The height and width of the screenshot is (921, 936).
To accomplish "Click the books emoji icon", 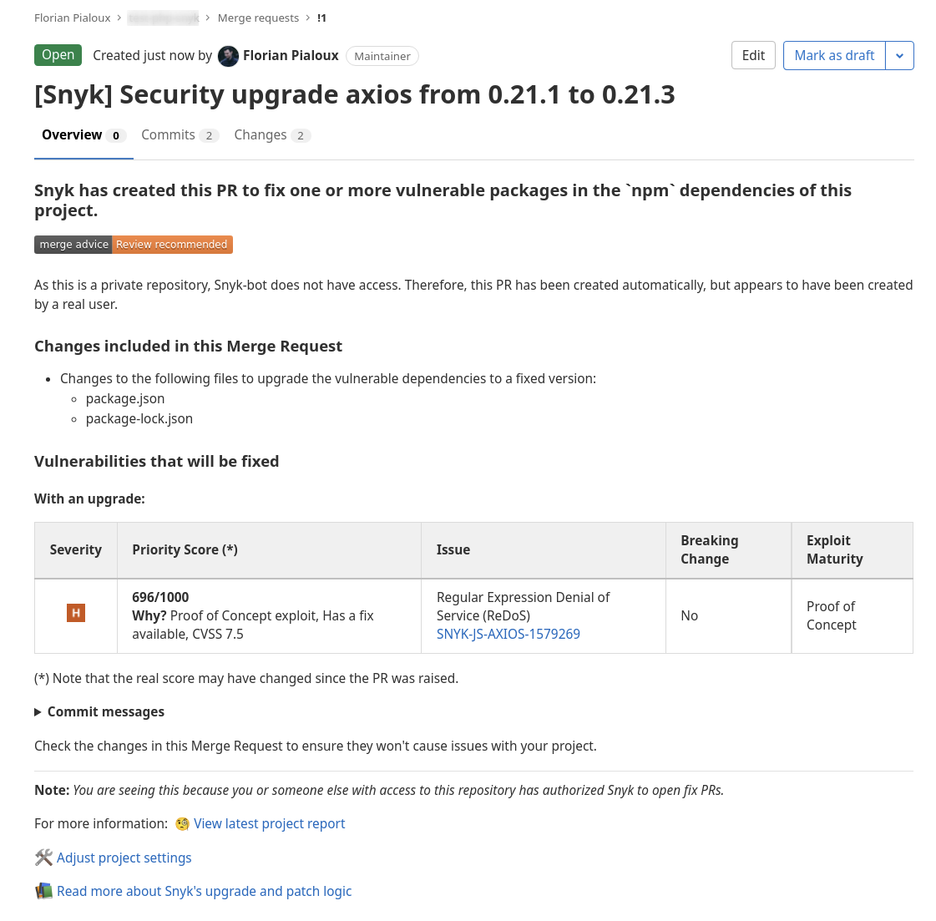I will (x=43, y=890).
